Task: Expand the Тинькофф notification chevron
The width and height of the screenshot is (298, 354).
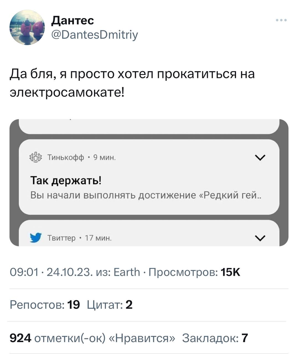Action: (x=260, y=158)
